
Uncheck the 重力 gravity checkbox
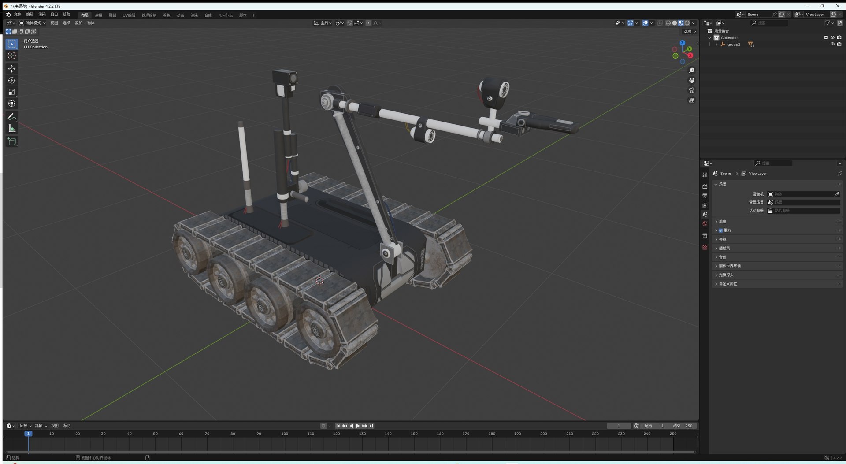tap(721, 230)
